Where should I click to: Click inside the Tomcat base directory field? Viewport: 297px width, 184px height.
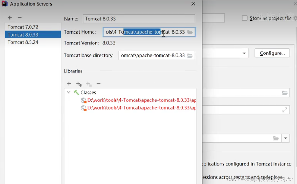pos(152,55)
